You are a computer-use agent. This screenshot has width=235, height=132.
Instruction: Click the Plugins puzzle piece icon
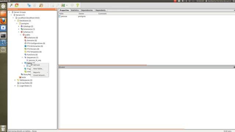[x=63, y=5]
